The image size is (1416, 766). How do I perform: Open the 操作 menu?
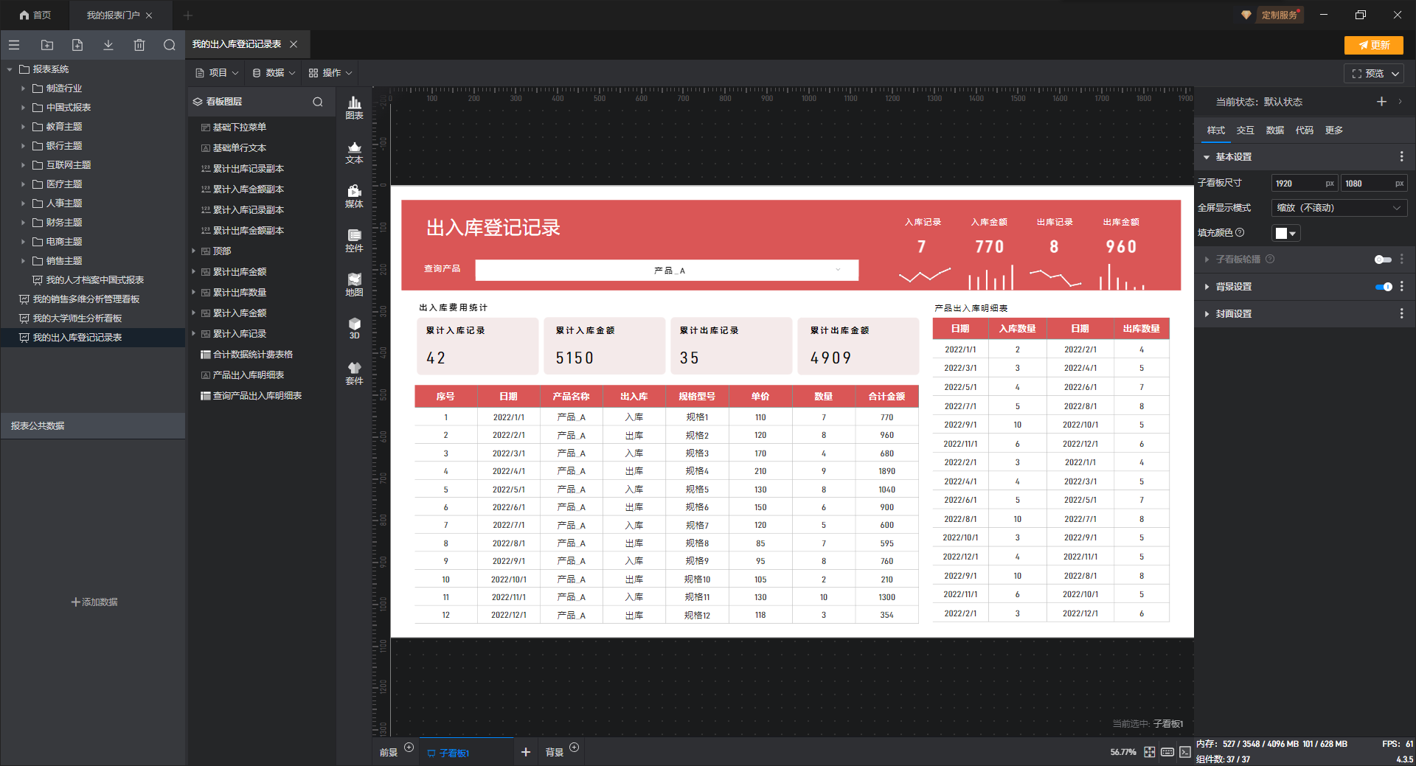coord(330,73)
